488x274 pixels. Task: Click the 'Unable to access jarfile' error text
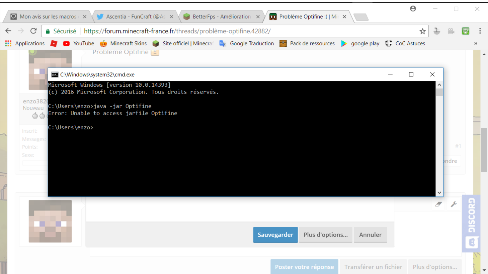click(113, 113)
